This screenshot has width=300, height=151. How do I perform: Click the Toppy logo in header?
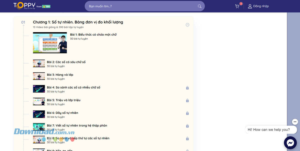[24, 6]
